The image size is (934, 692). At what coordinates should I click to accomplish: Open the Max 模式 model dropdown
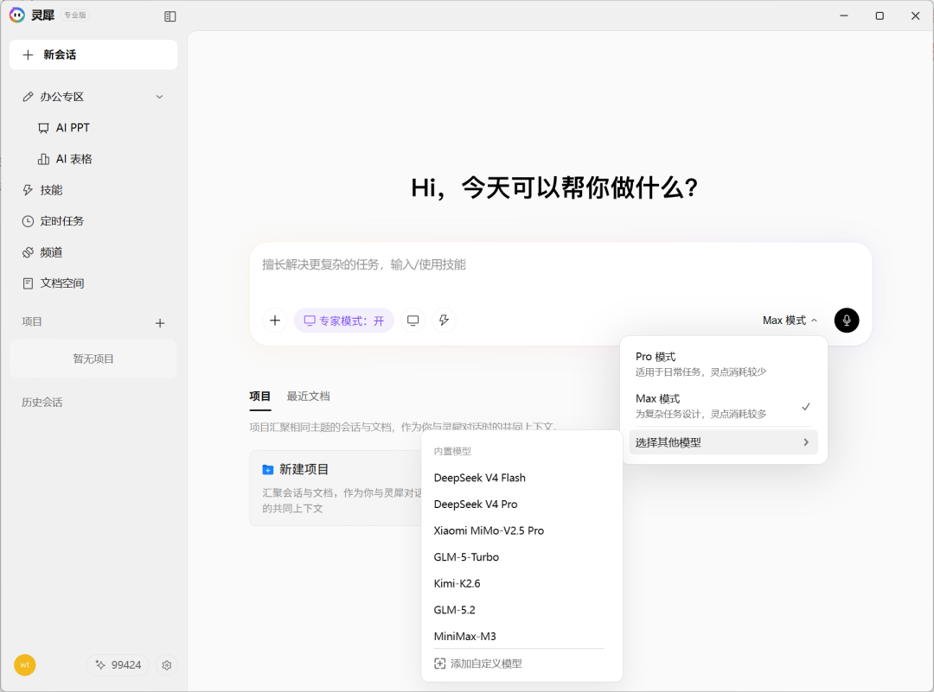(x=790, y=321)
